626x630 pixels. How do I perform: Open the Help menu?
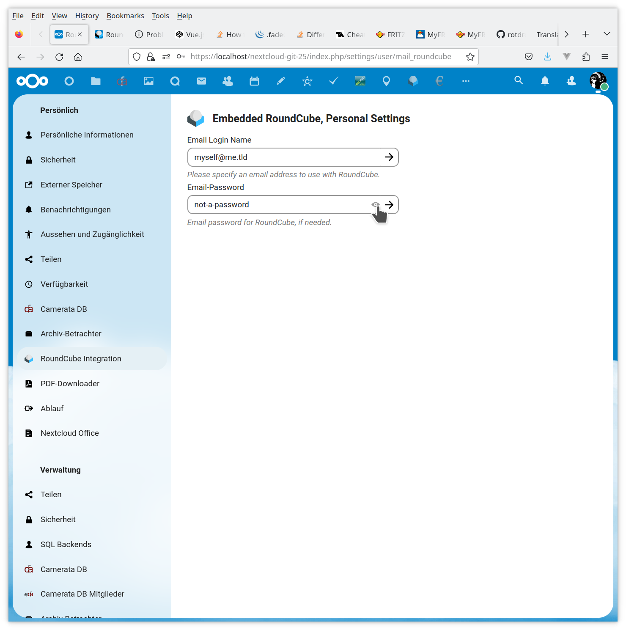point(184,16)
